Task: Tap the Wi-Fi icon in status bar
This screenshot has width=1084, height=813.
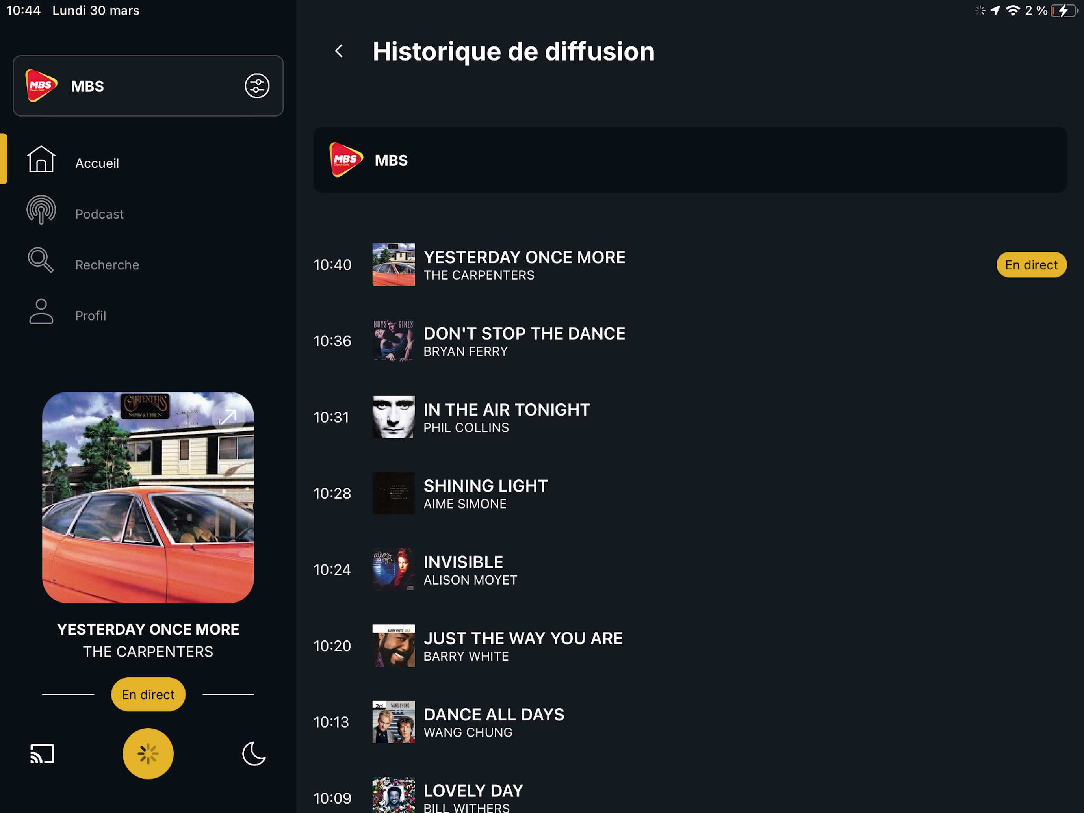Action: (x=1012, y=10)
